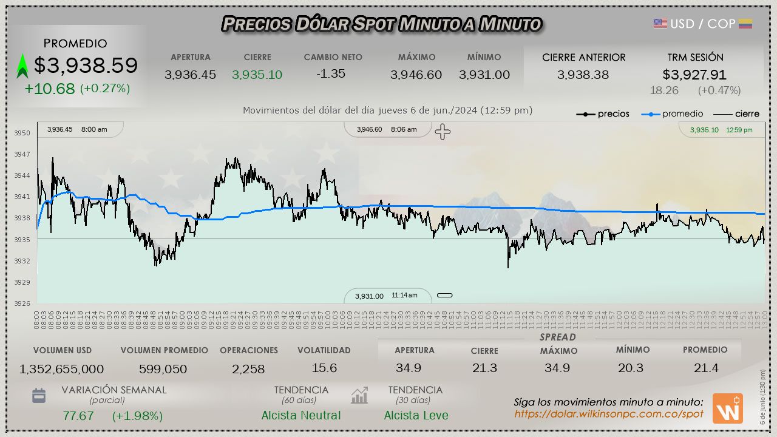Select the green 3,935.10 closing marker tab
The image size is (777, 437).
click(x=721, y=130)
